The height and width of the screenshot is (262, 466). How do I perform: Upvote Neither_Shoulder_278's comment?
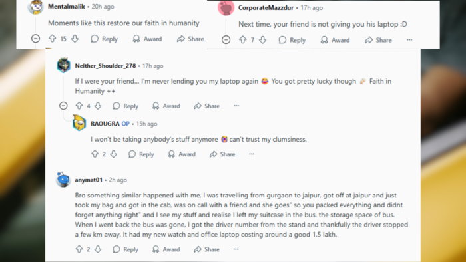(x=79, y=106)
